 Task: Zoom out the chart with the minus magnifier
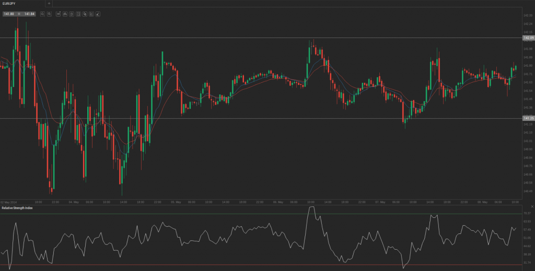tap(42, 14)
